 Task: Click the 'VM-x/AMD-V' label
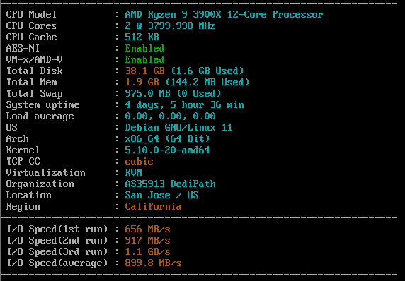(34, 59)
